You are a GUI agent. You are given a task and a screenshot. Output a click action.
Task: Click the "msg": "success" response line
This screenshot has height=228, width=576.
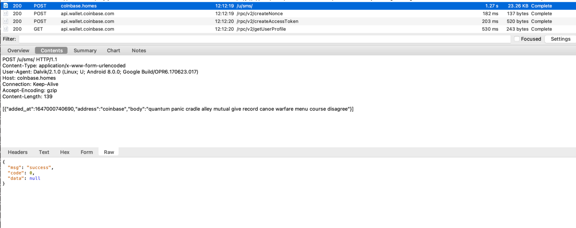click(x=30, y=168)
